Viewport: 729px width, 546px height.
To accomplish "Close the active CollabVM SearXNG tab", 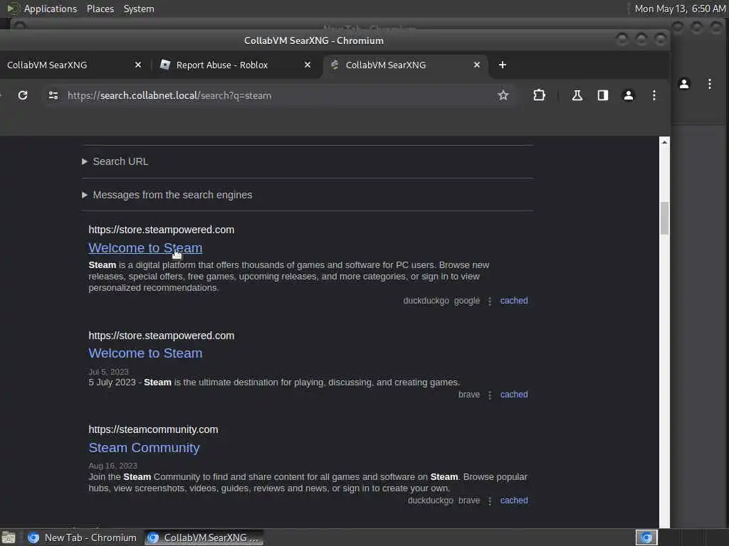I will click(476, 65).
